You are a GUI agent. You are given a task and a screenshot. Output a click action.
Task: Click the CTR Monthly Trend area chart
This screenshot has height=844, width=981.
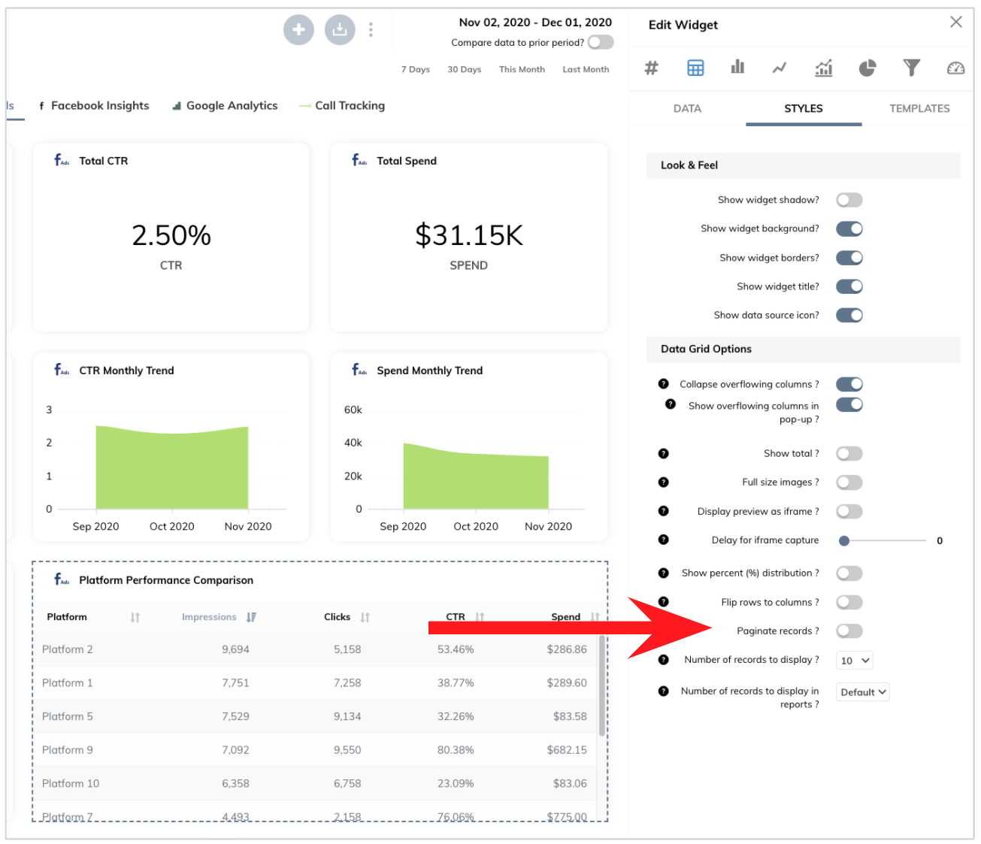(172, 467)
